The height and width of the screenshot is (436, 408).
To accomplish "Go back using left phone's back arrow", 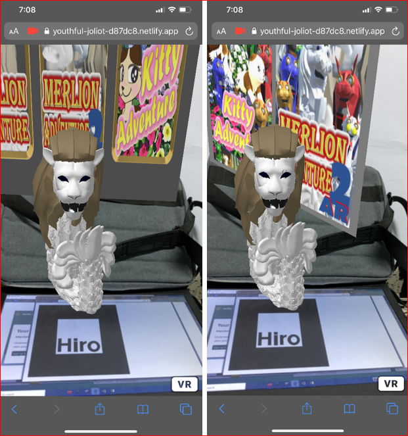I will (x=14, y=409).
